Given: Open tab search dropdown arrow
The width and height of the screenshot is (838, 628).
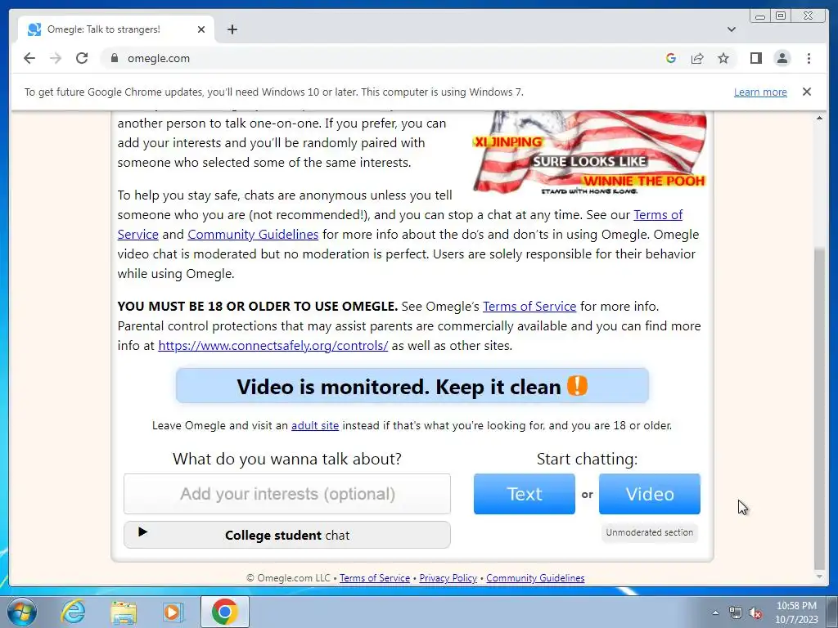Looking at the screenshot, I should point(731,29).
